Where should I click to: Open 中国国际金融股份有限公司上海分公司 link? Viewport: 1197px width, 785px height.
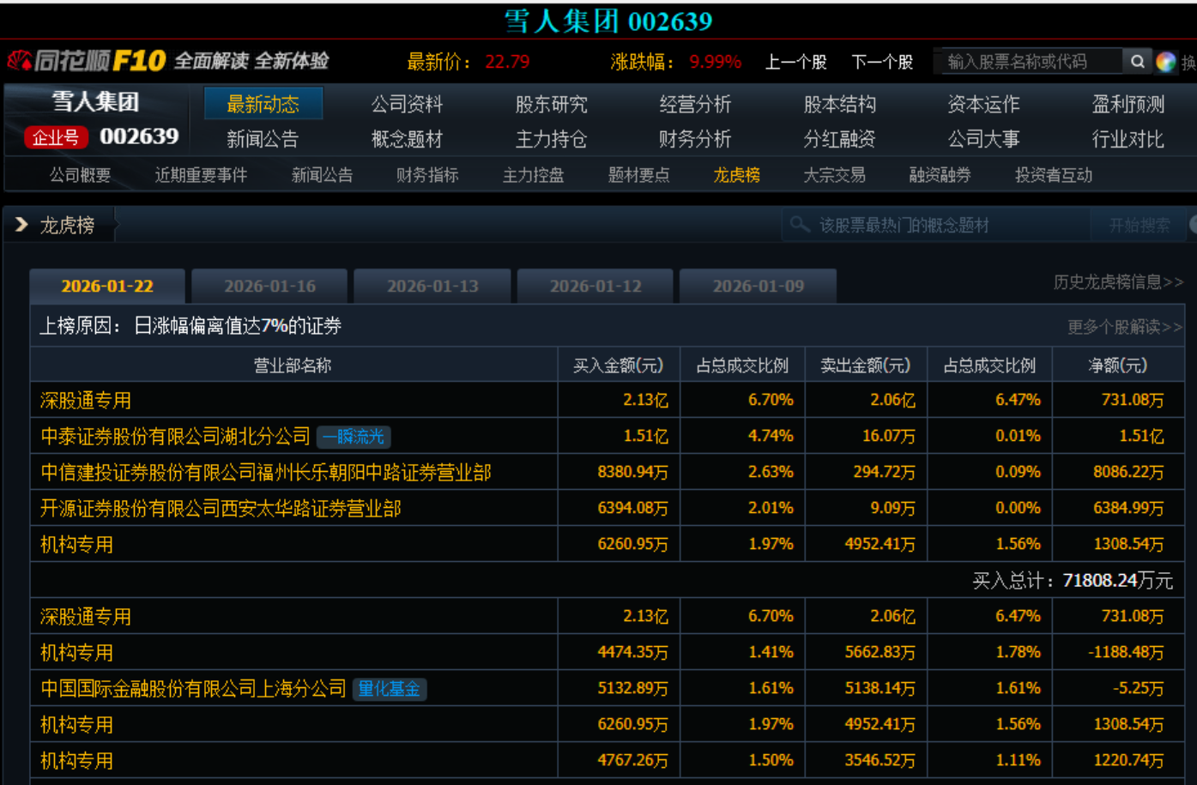pos(193,688)
